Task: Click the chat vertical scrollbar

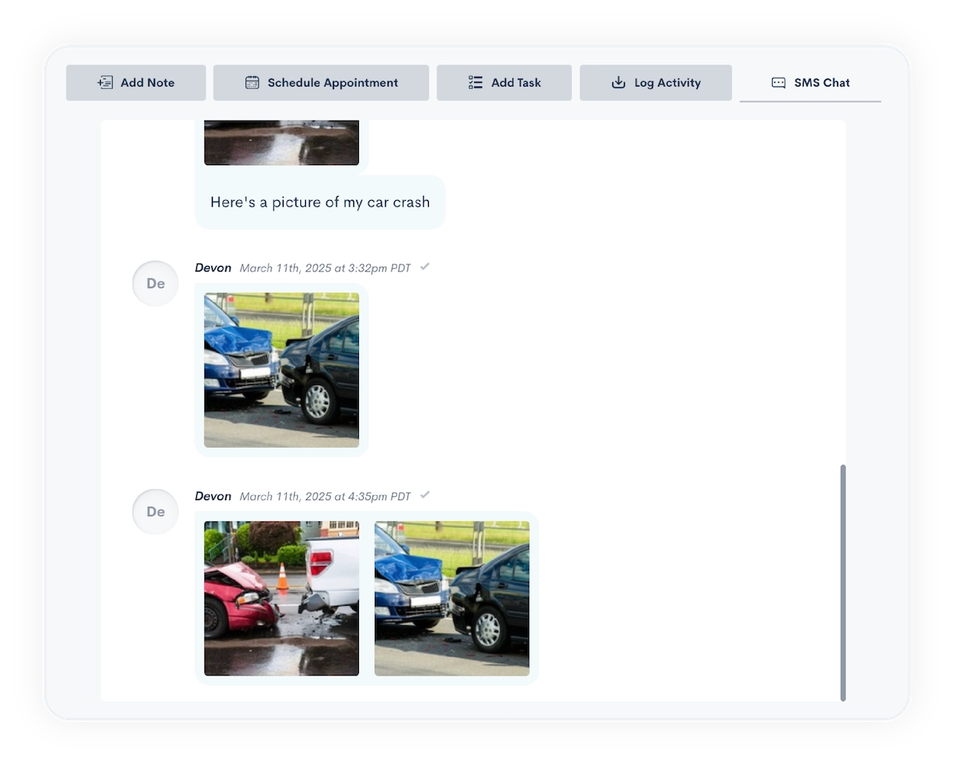Action: 843,583
